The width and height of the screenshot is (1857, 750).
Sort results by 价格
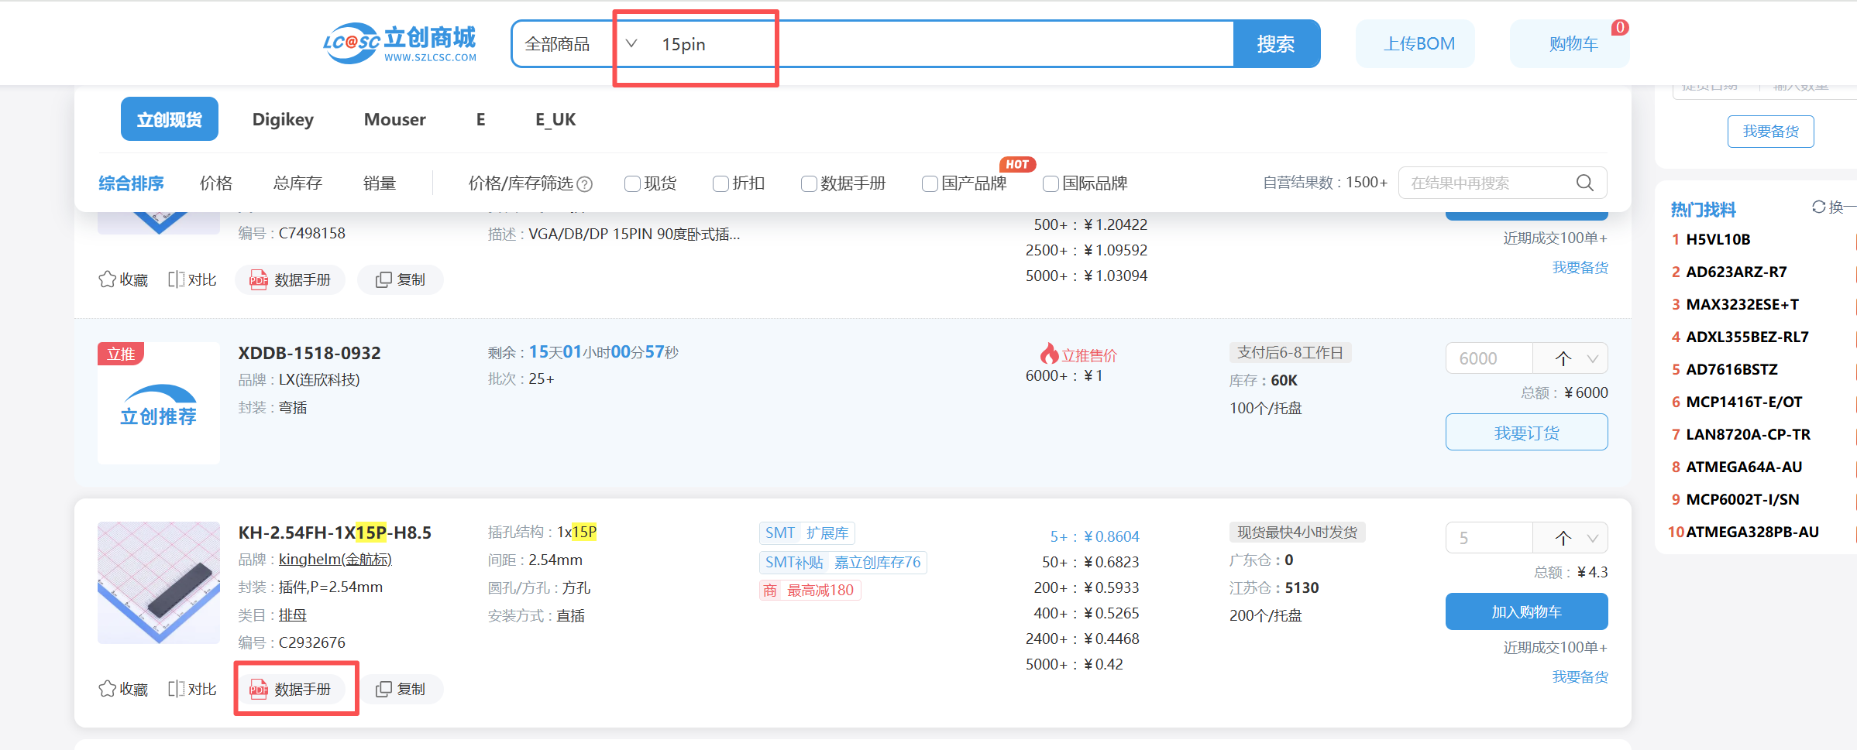click(216, 183)
